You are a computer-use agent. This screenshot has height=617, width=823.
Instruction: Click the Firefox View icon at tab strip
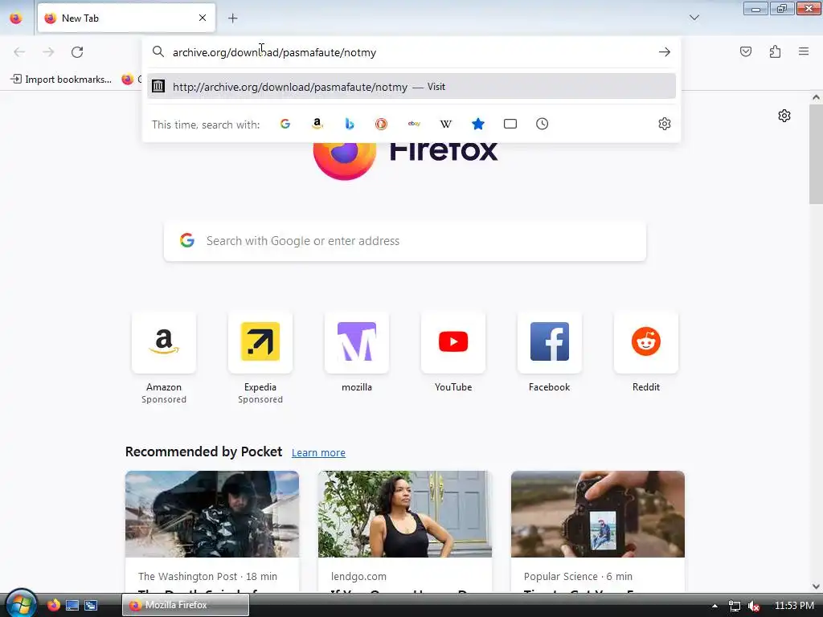(16, 18)
